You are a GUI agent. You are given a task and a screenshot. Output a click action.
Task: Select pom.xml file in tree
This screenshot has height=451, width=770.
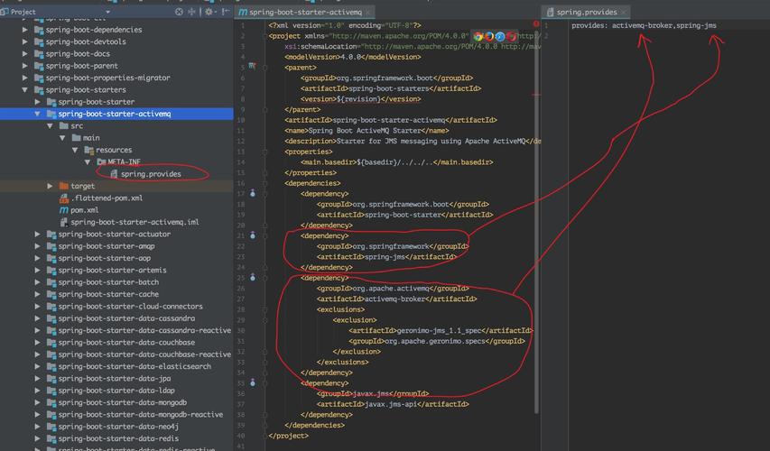click(x=85, y=210)
